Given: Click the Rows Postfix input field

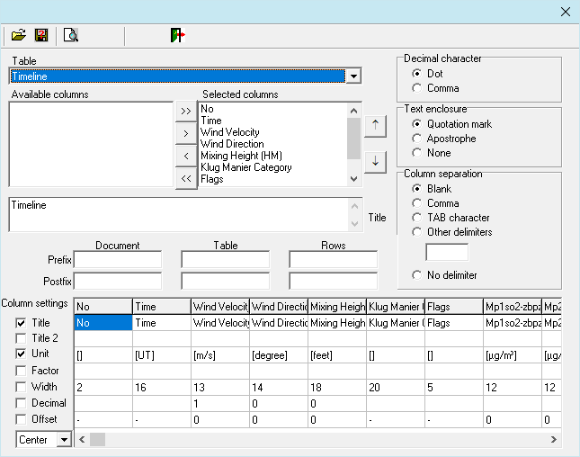Looking at the screenshot, I should (334, 281).
